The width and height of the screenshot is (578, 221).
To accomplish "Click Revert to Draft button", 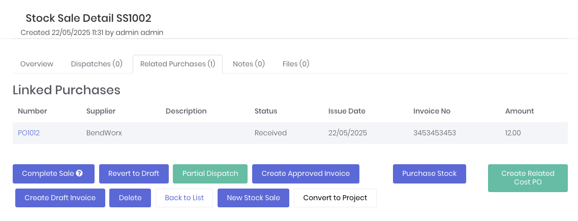I will 134,173.
